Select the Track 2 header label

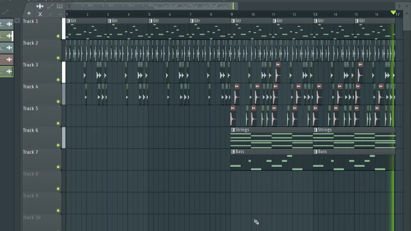coord(30,43)
